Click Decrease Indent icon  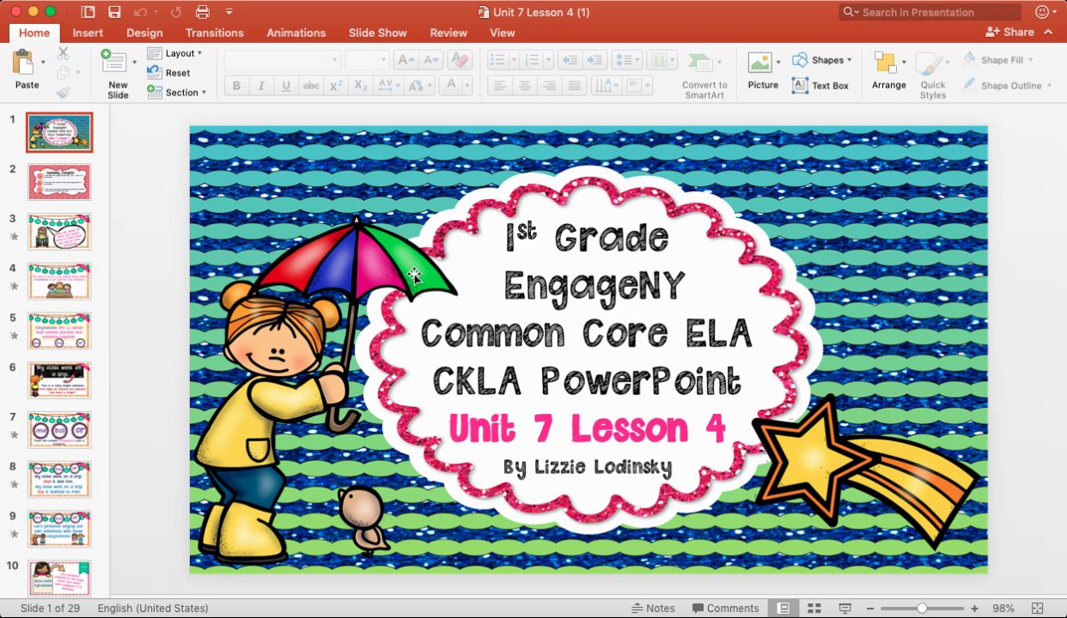[x=568, y=60]
